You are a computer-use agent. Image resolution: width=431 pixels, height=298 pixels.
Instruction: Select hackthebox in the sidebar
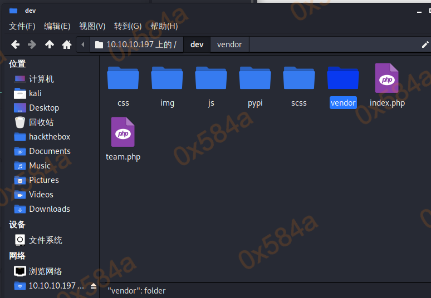click(49, 137)
